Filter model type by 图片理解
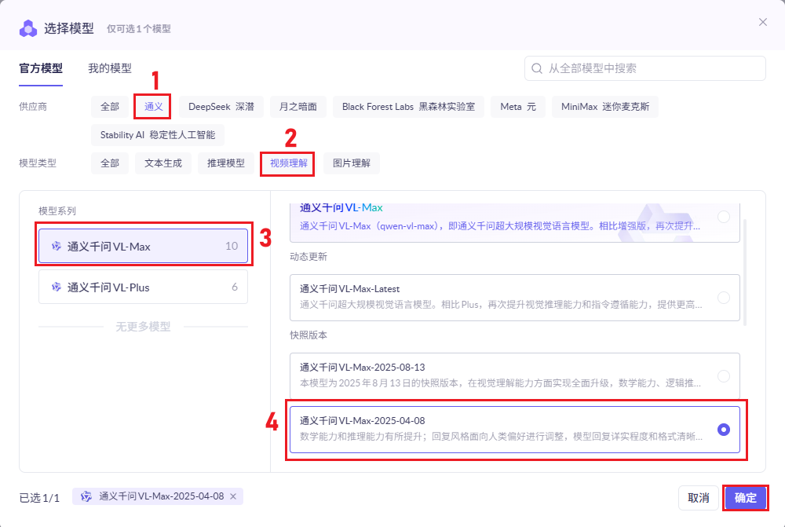785x527 pixels. [x=351, y=163]
